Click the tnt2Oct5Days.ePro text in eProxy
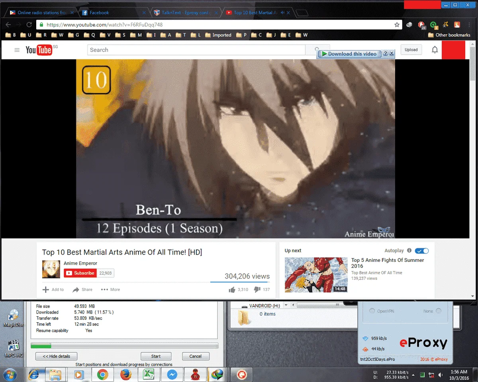 coord(377,359)
